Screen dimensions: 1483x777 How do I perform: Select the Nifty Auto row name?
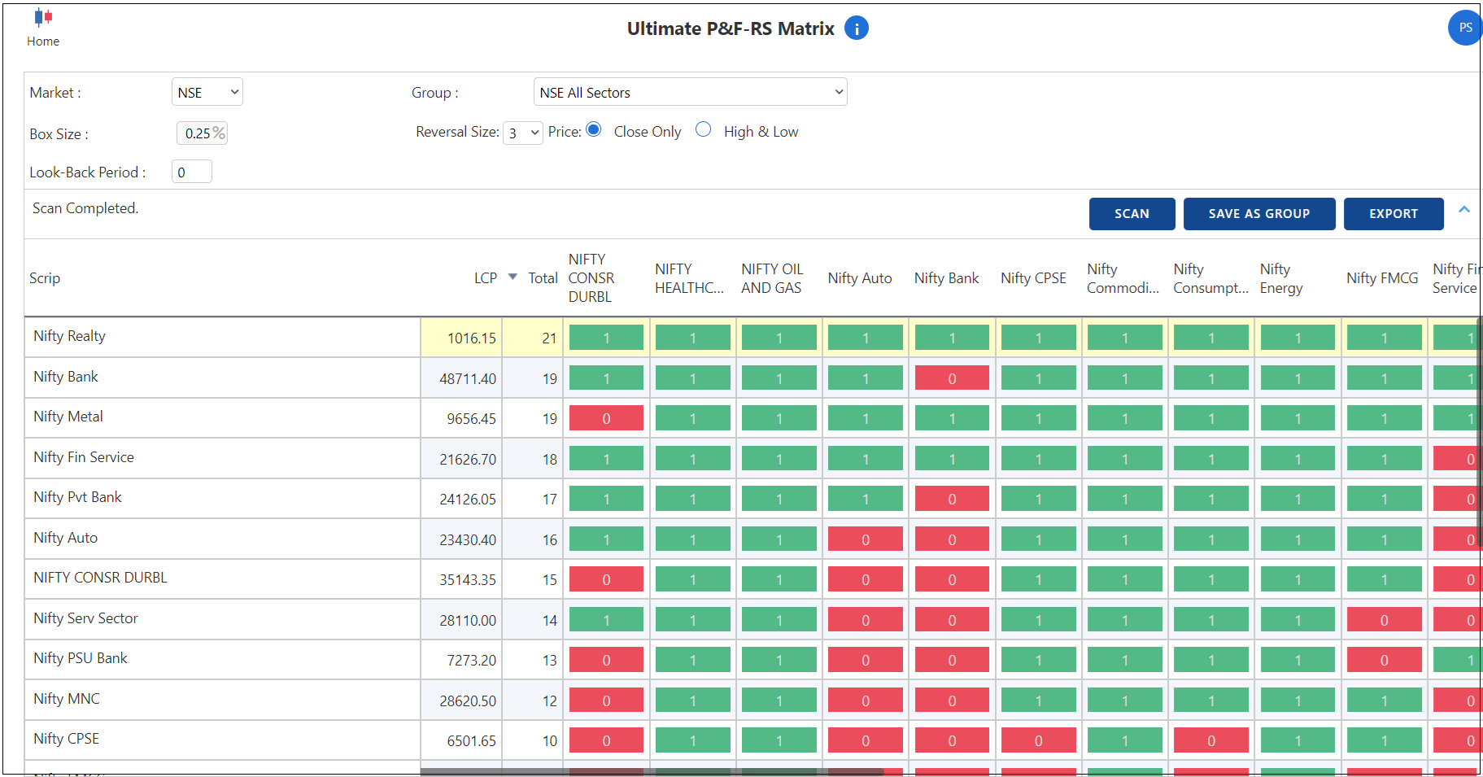tap(66, 538)
